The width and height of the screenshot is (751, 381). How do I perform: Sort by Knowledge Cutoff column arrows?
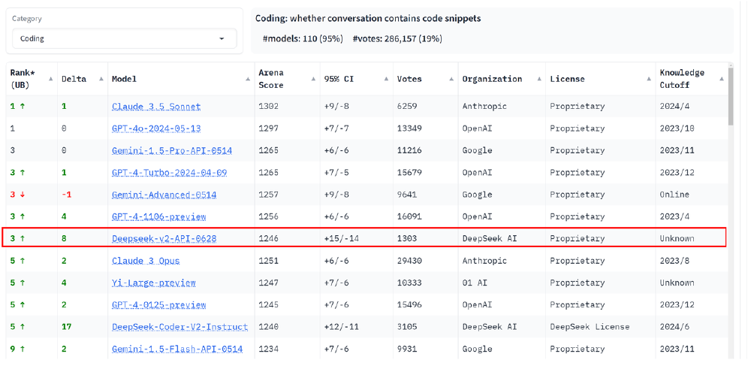pyautogui.click(x=722, y=79)
